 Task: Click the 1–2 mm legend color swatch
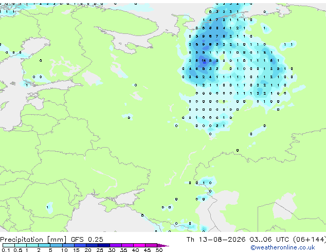click(32, 245)
